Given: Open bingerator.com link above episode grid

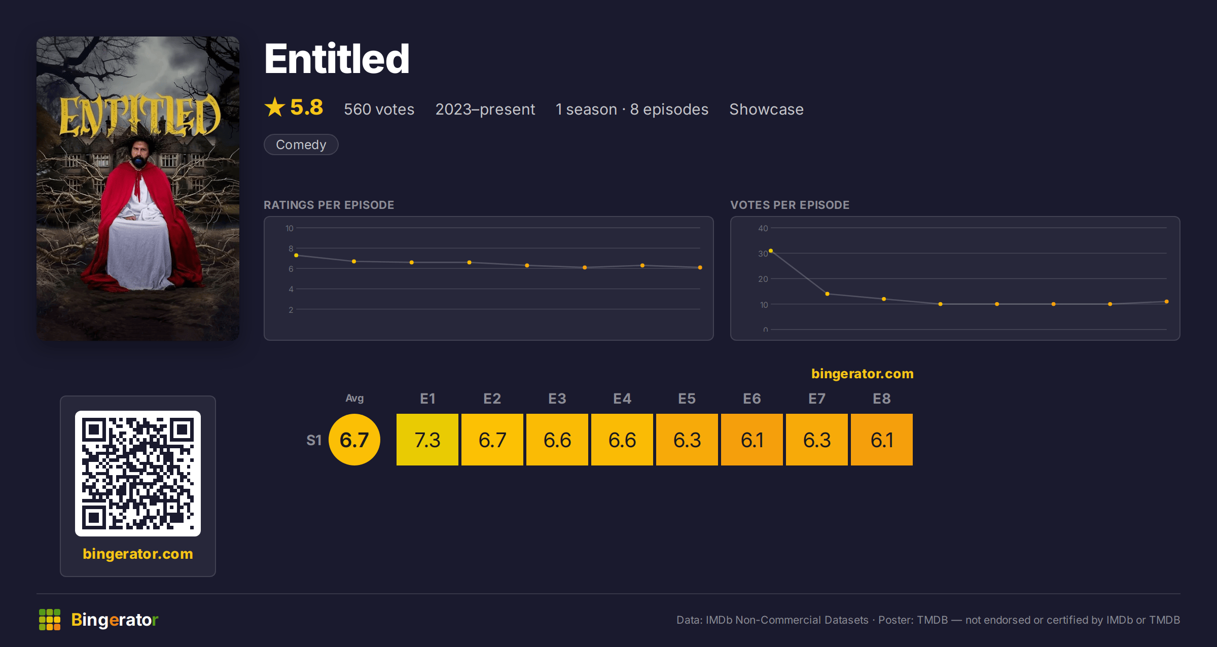Looking at the screenshot, I should [862, 374].
